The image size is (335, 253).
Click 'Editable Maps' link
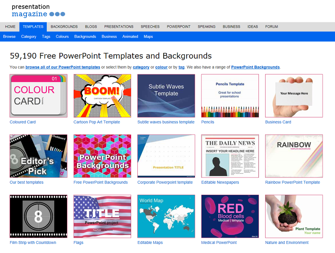click(x=150, y=242)
